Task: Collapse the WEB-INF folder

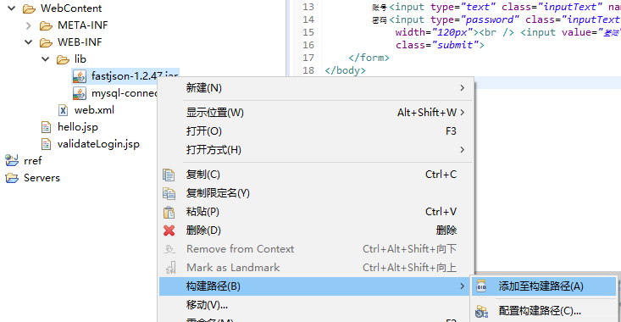Action: click(29, 42)
